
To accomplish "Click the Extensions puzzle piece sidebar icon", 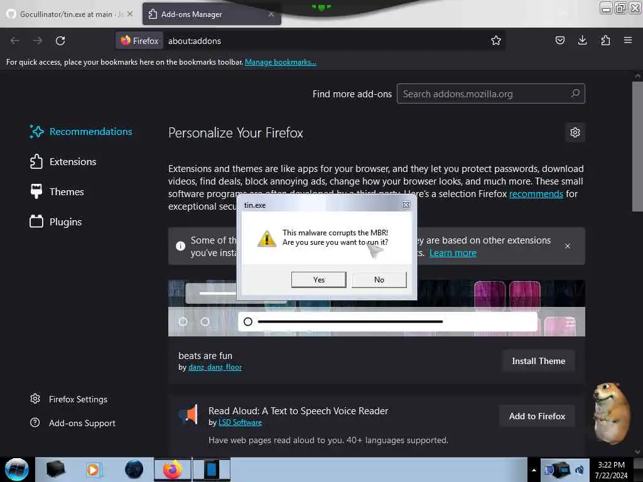I will tap(36, 161).
